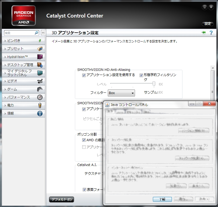
Task: Expand the ピン付き sidebar section
Action: (x=23, y=41)
